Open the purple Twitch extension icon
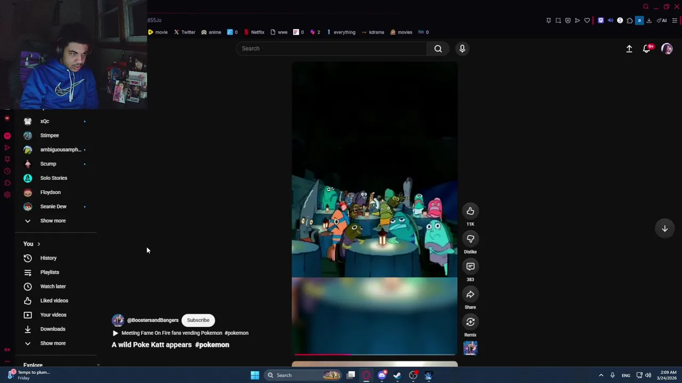The height and width of the screenshot is (383, 682). (601, 20)
